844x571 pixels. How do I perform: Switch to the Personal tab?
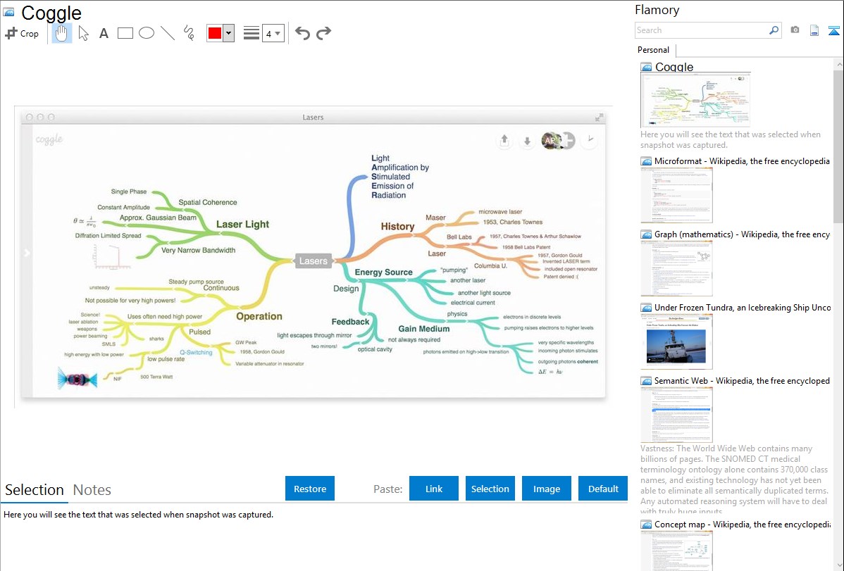(654, 50)
